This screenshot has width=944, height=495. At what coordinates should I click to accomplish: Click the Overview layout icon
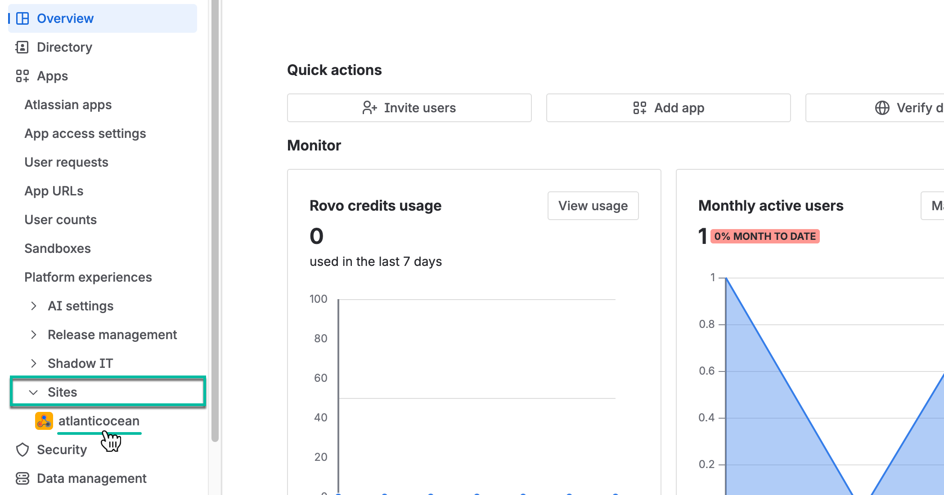[x=23, y=18]
